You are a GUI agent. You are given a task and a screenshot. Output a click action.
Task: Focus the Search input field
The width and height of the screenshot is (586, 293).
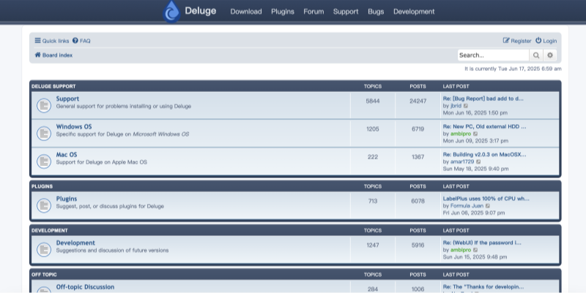tap(493, 56)
